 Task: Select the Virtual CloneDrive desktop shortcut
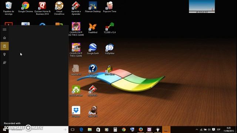[59, 8]
